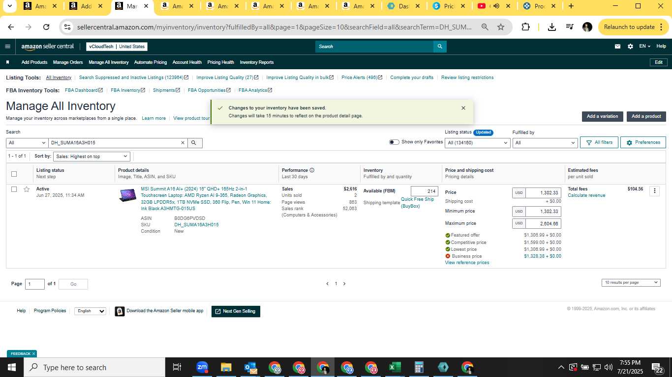Clear the DH_SUMA16A3H015 search term
This screenshot has width=672, height=377.
183,143
